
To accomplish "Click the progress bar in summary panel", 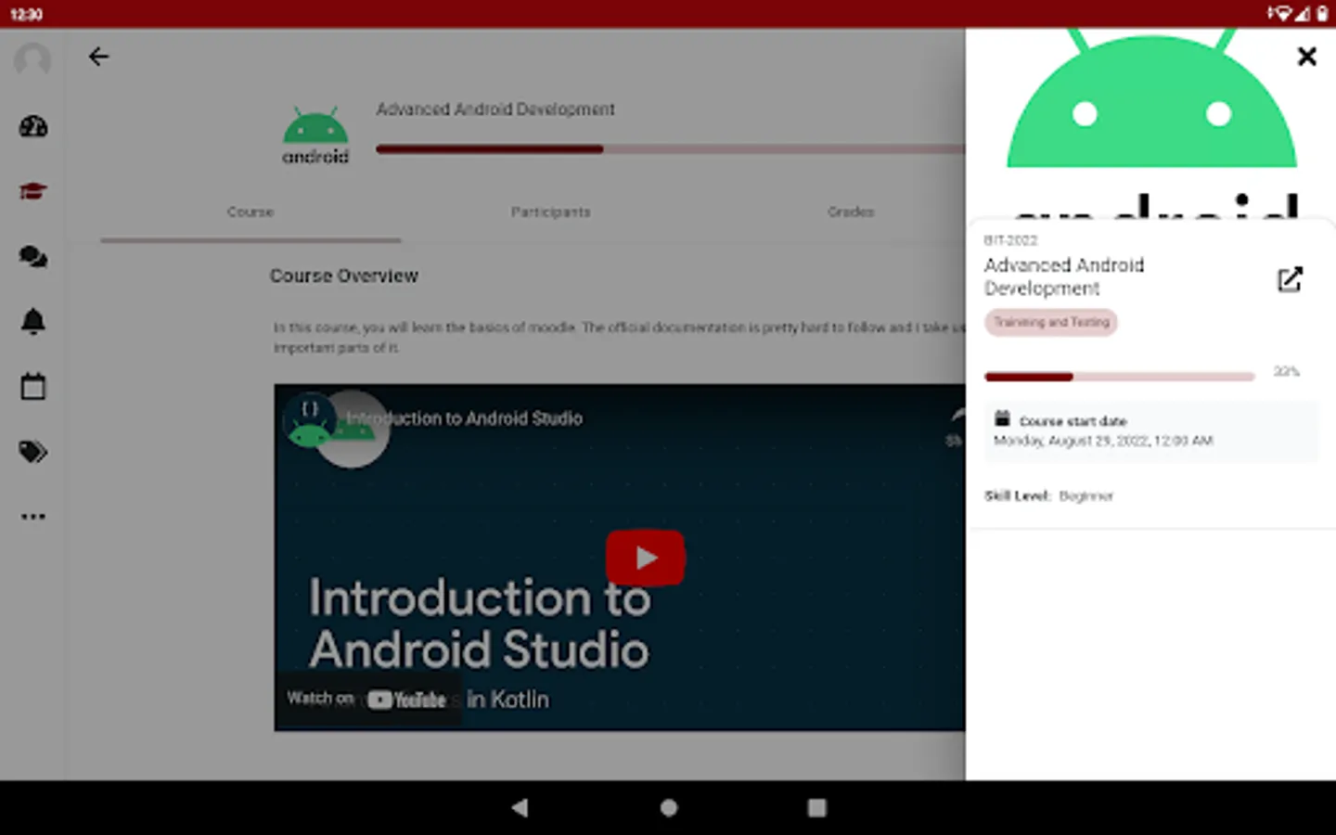I will [1120, 377].
